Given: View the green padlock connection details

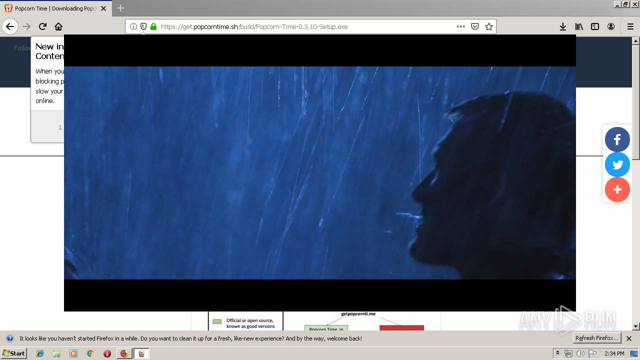Looking at the screenshot, I should pyautogui.click(x=153, y=26).
